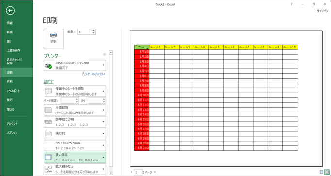
Task: Go to previous page in preview
Action: (x=132, y=172)
